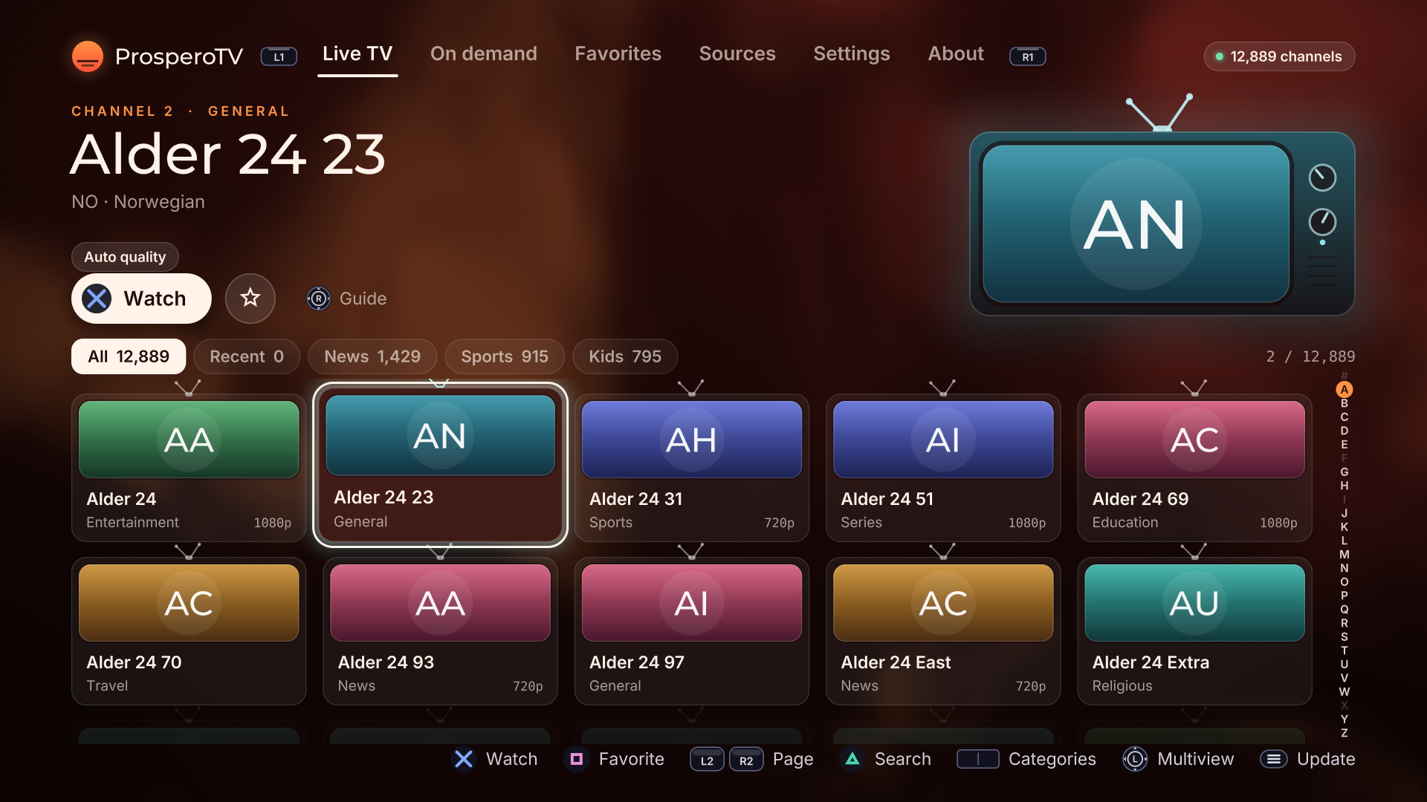Click the lower dial on TV preview
1427x802 pixels.
point(1322,222)
